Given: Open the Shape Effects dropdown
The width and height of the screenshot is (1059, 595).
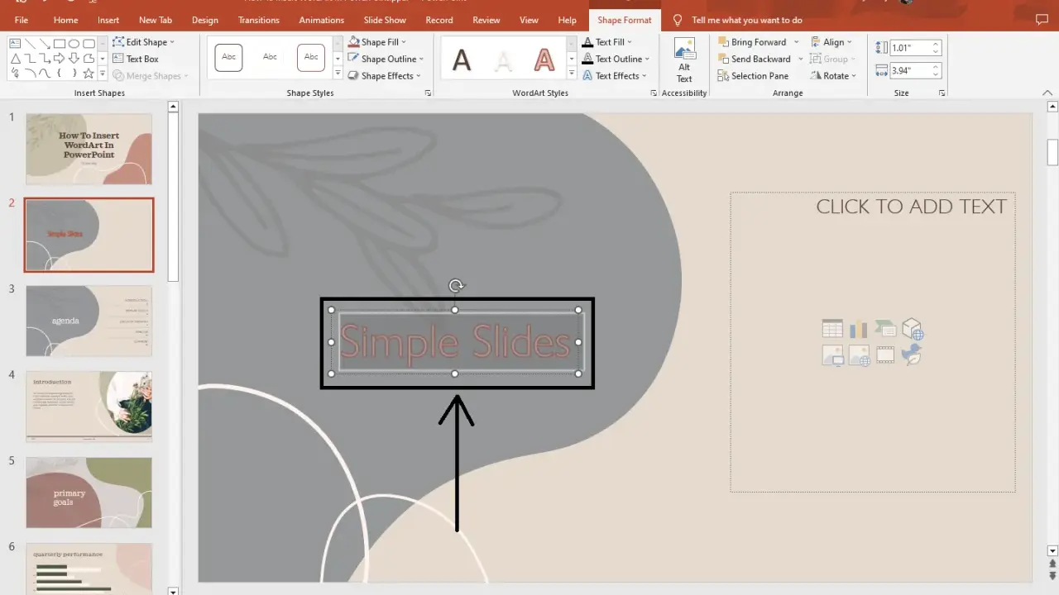Looking at the screenshot, I should 385,75.
